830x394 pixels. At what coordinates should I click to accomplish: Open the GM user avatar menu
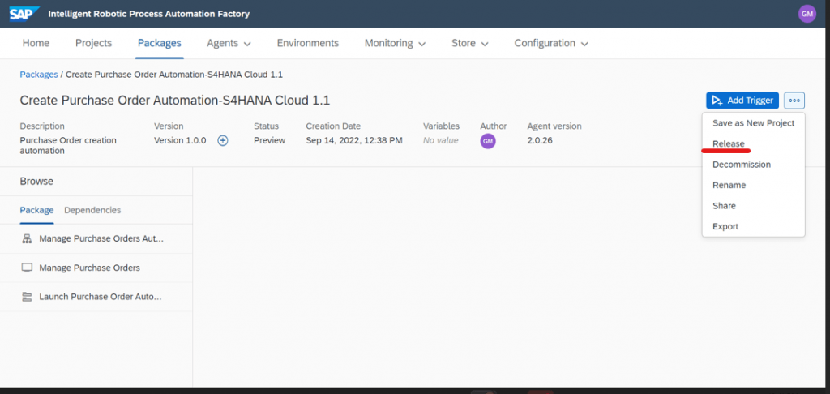point(806,14)
